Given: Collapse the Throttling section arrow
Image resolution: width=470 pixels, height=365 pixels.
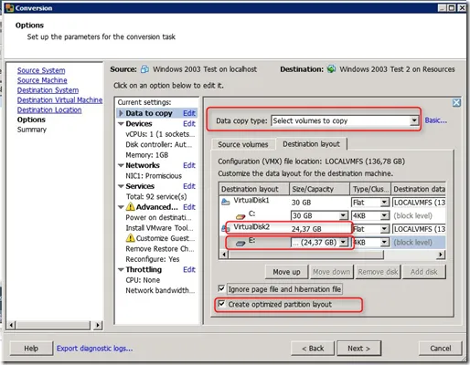Looking at the screenshot, I should point(121,270).
